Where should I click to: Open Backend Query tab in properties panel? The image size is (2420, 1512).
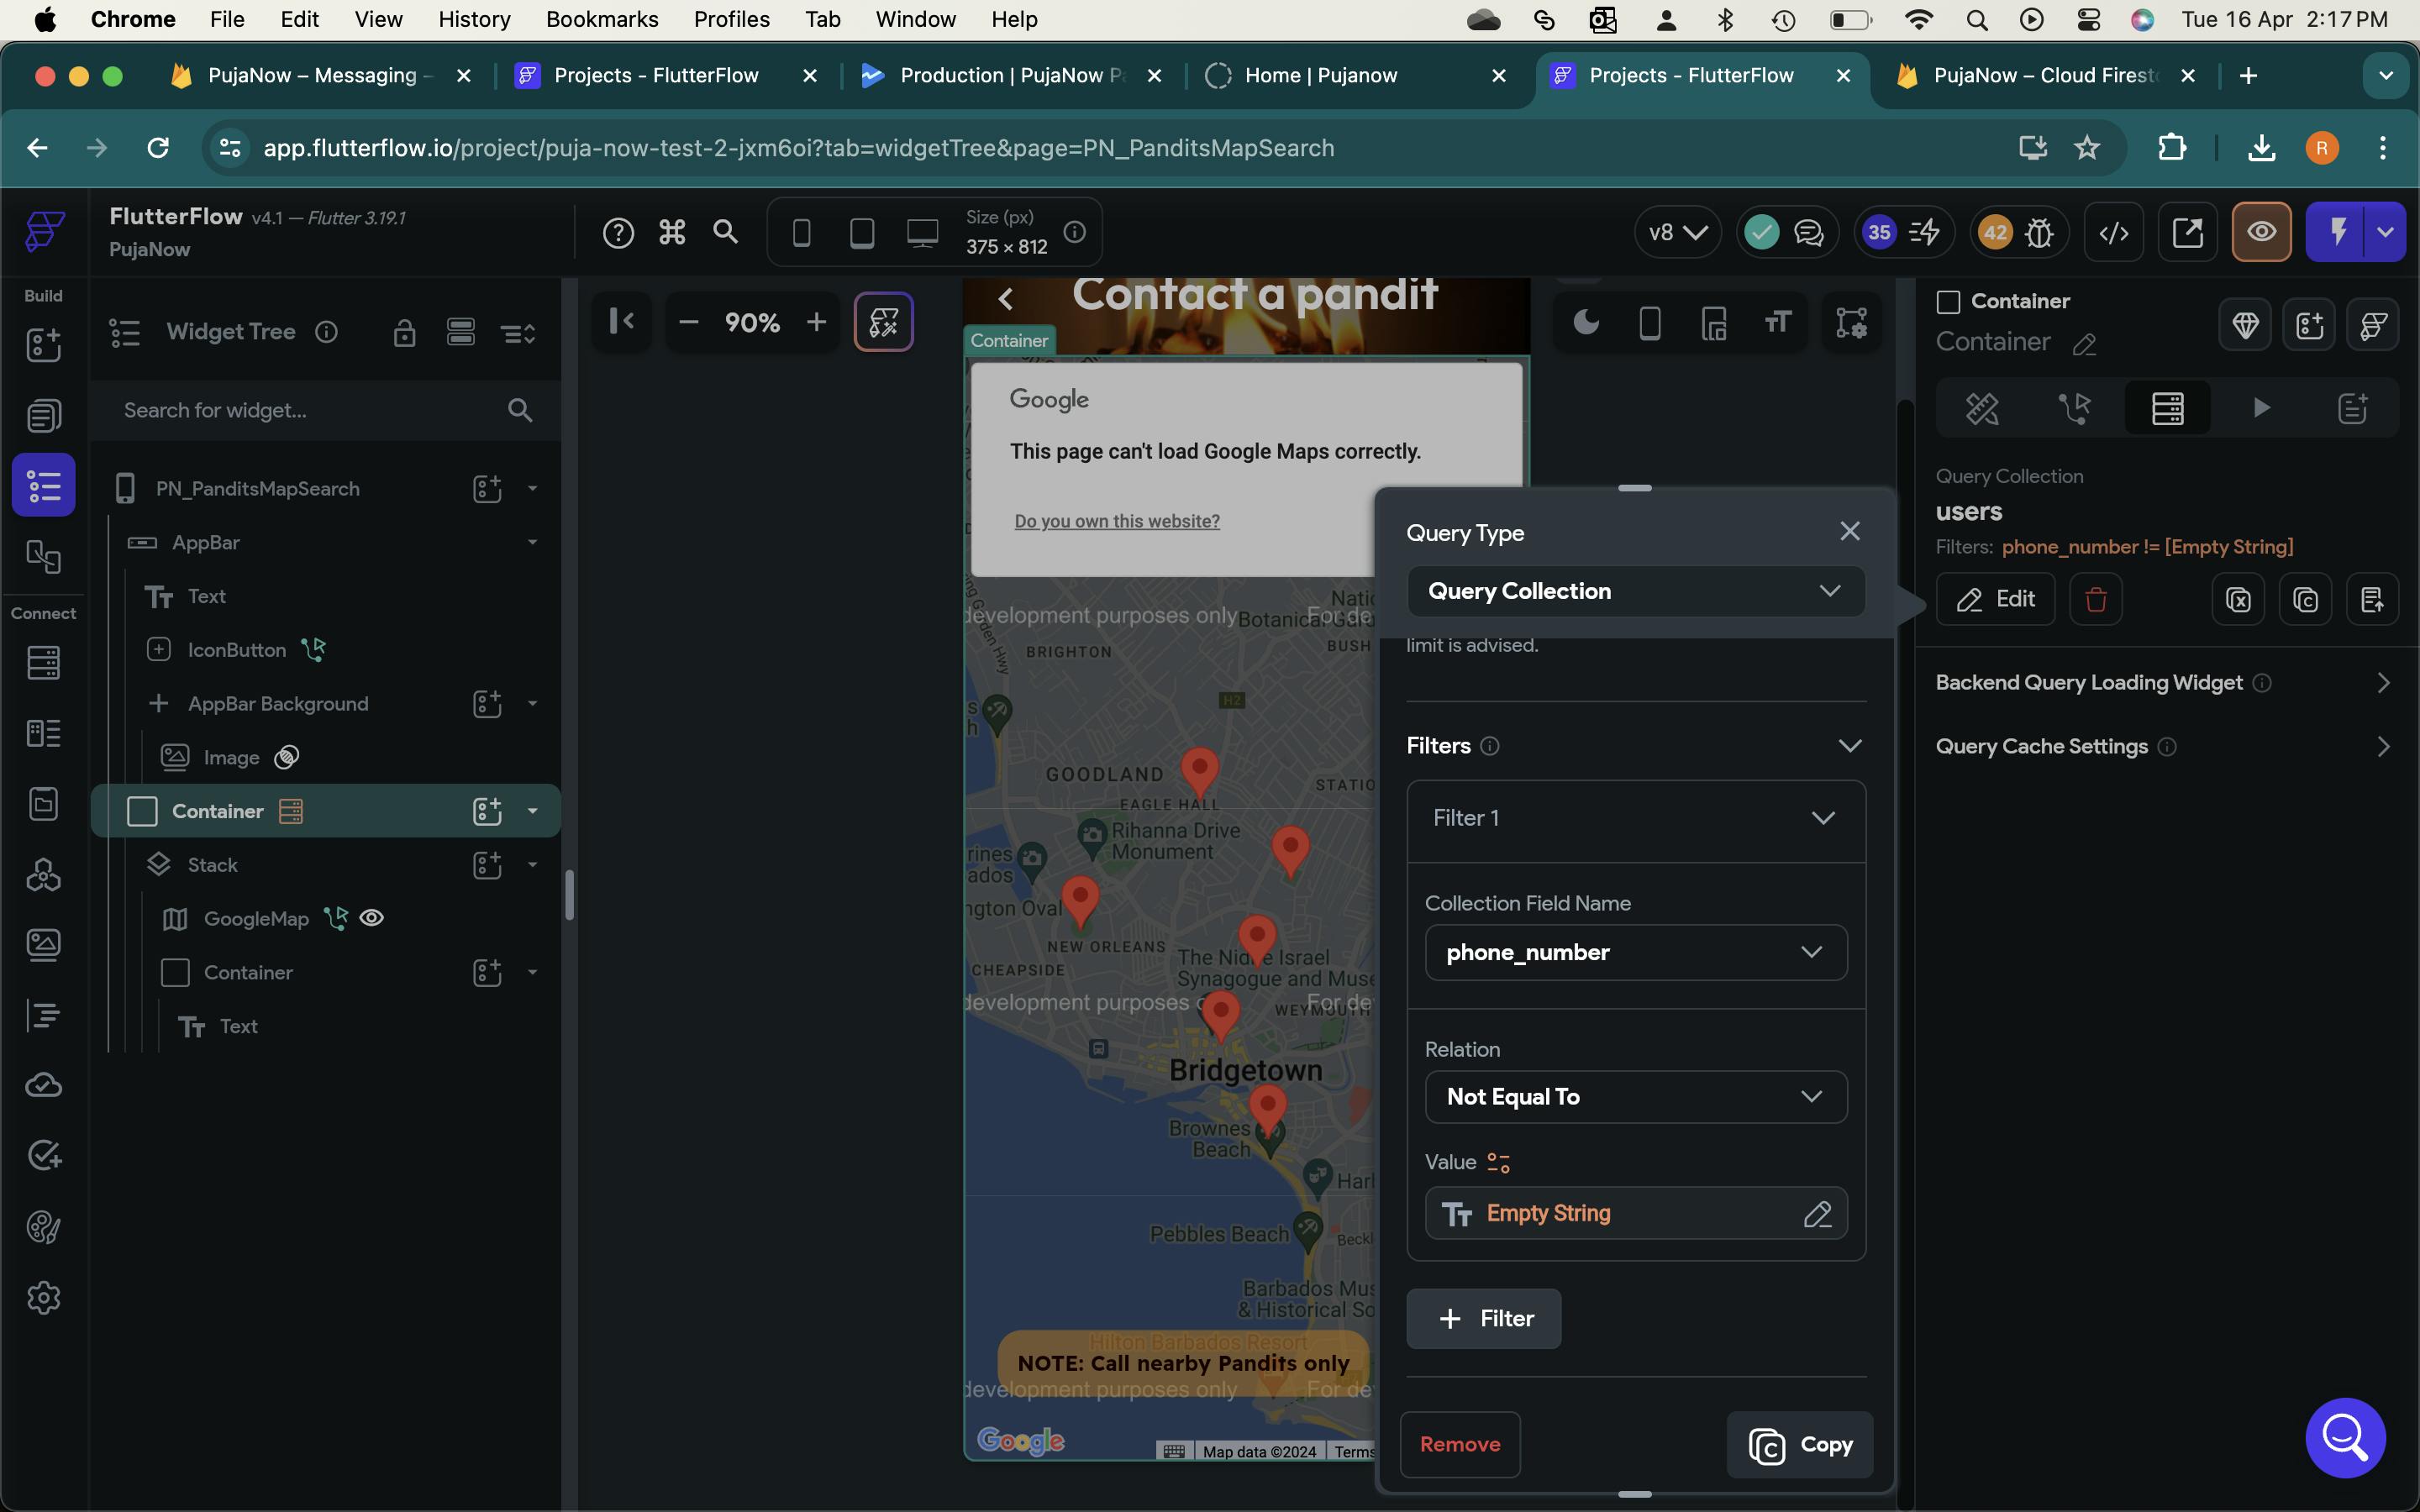click(2167, 408)
